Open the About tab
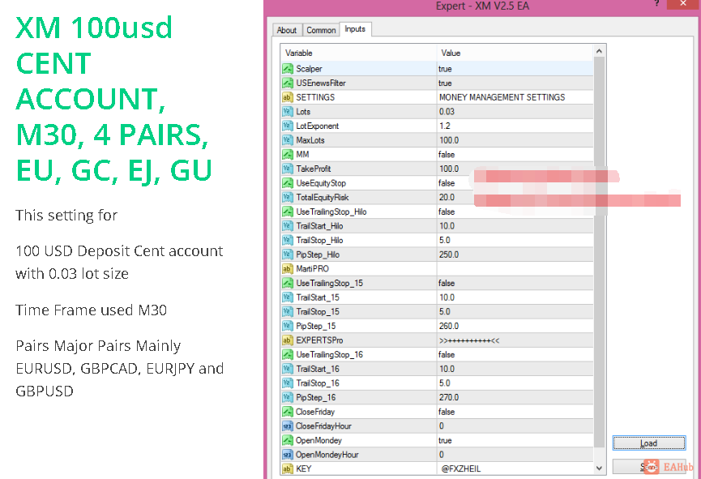 (x=287, y=30)
